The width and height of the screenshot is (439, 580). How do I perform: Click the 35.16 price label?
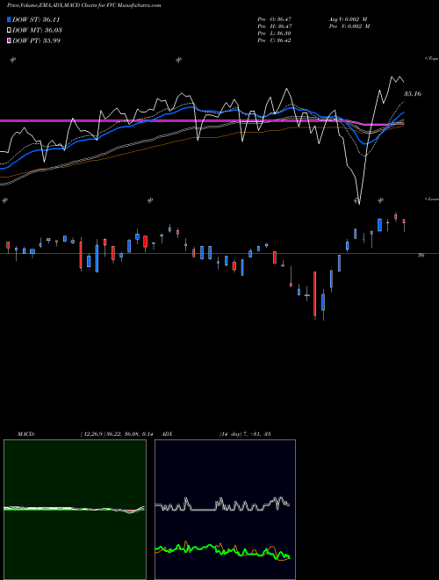[413, 94]
